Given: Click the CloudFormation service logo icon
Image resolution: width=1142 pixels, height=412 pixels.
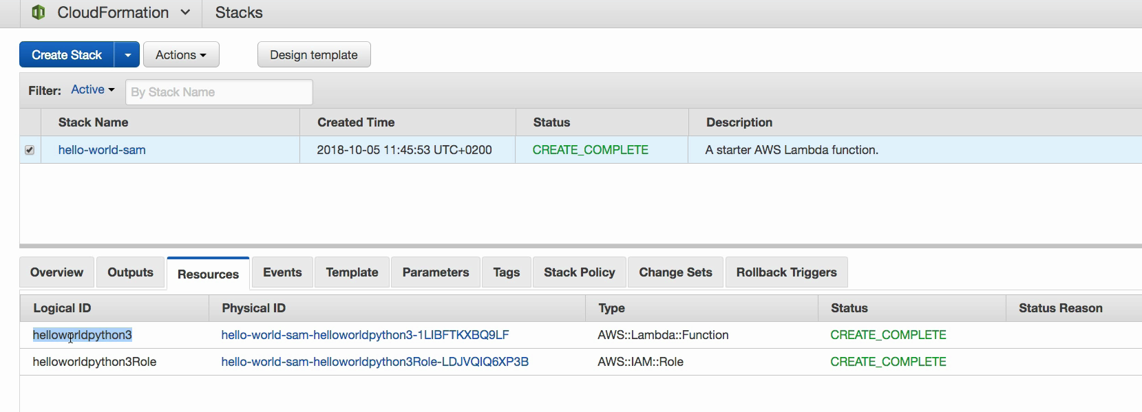Looking at the screenshot, I should point(39,12).
